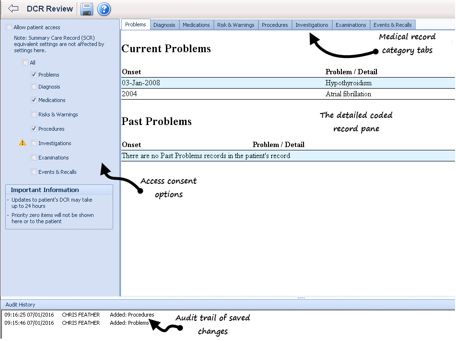Click the Audit History splitter handle dots
This screenshot has height=341, width=456.
point(301,298)
